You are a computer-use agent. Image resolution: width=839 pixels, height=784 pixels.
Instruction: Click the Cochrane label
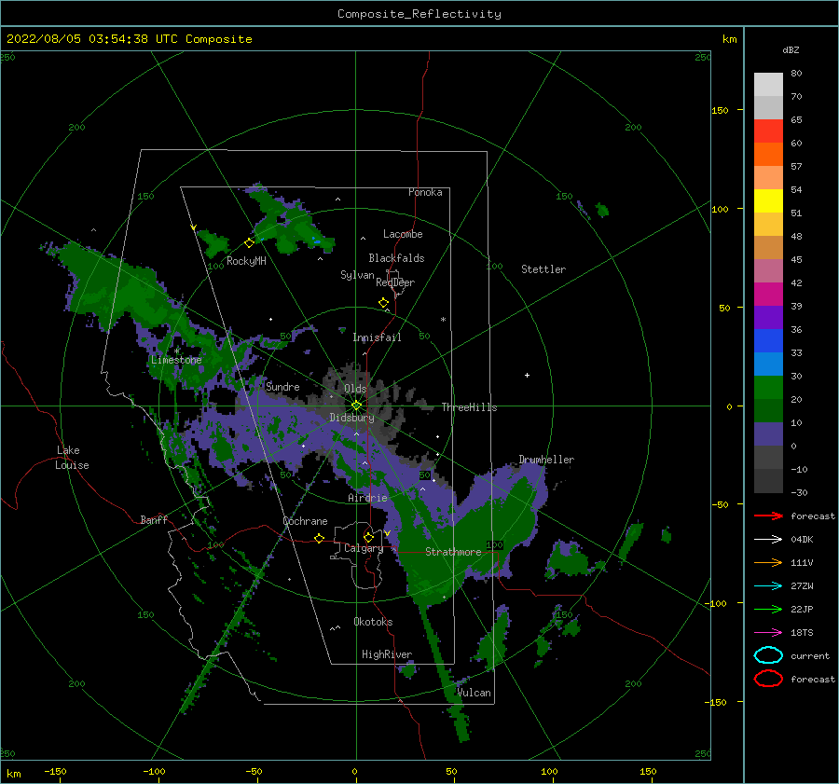pos(305,521)
